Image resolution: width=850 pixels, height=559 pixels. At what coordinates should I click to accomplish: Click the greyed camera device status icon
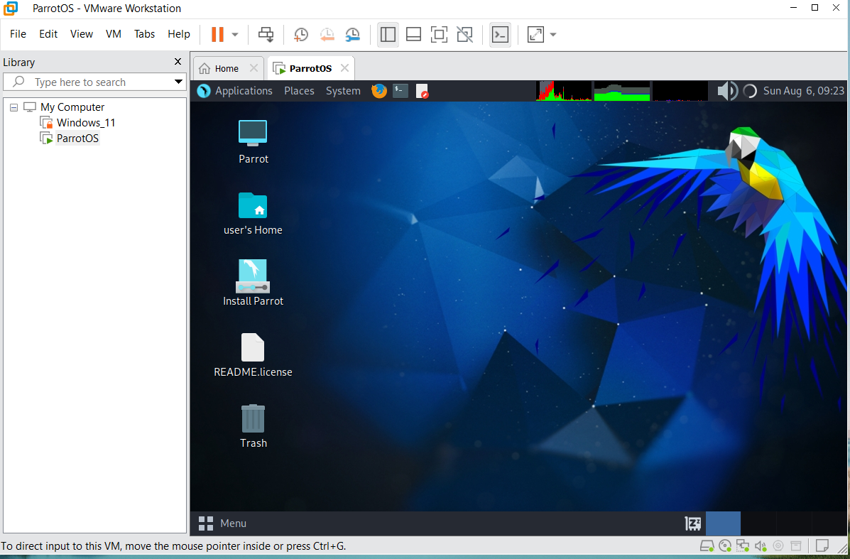[778, 546]
